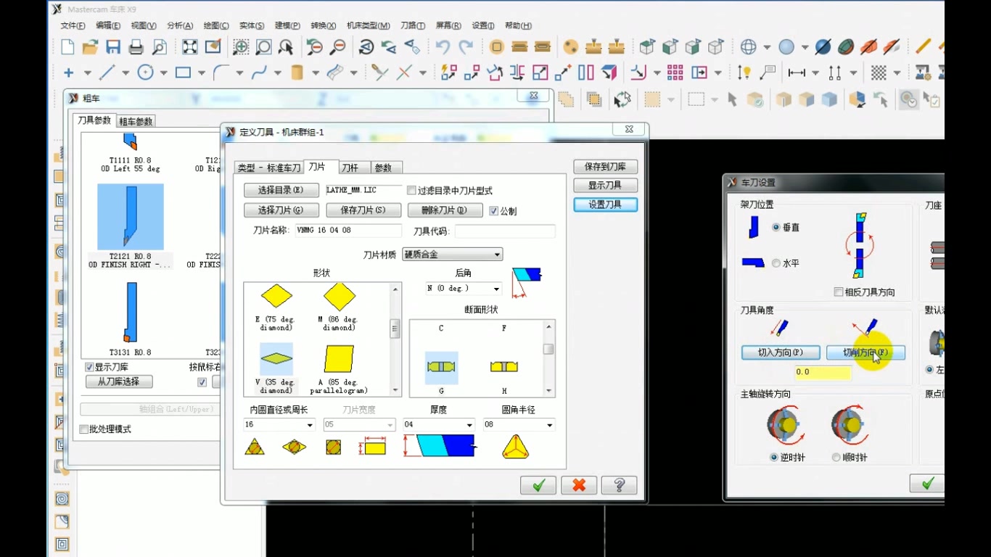Choose 顺时针 spindle rotation

click(x=836, y=458)
